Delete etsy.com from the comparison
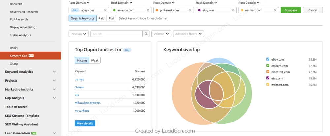 (233, 10)
